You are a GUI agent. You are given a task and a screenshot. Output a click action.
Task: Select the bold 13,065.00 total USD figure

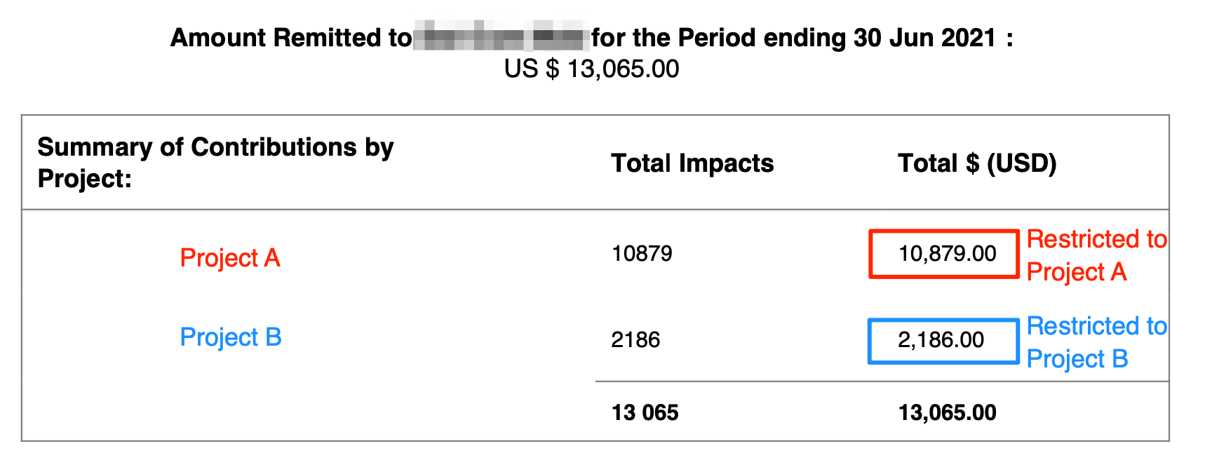[947, 412]
